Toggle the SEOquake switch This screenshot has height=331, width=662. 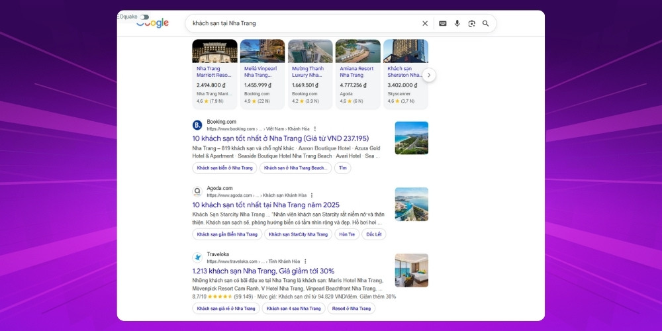click(x=145, y=17)
